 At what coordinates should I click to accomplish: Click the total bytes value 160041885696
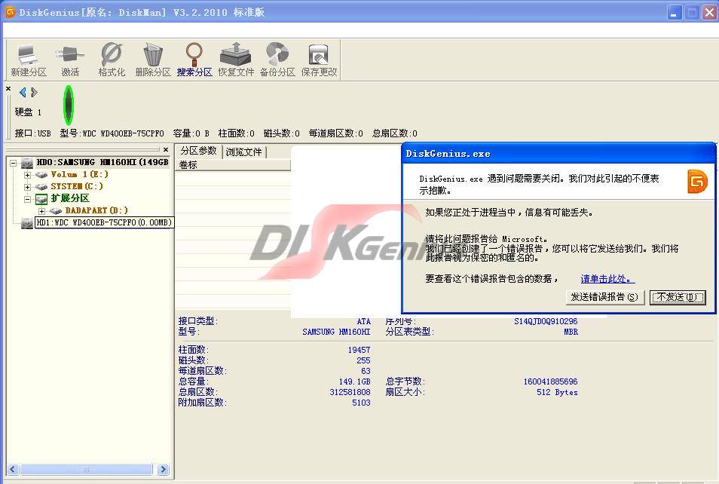click(550, 381)
